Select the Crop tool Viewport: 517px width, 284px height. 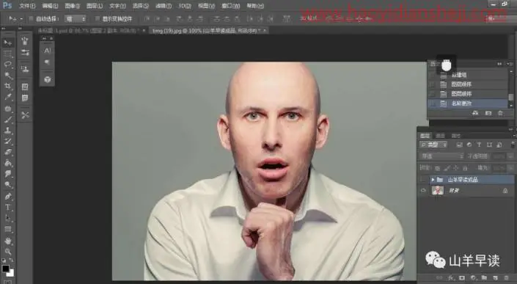(7, 87)
